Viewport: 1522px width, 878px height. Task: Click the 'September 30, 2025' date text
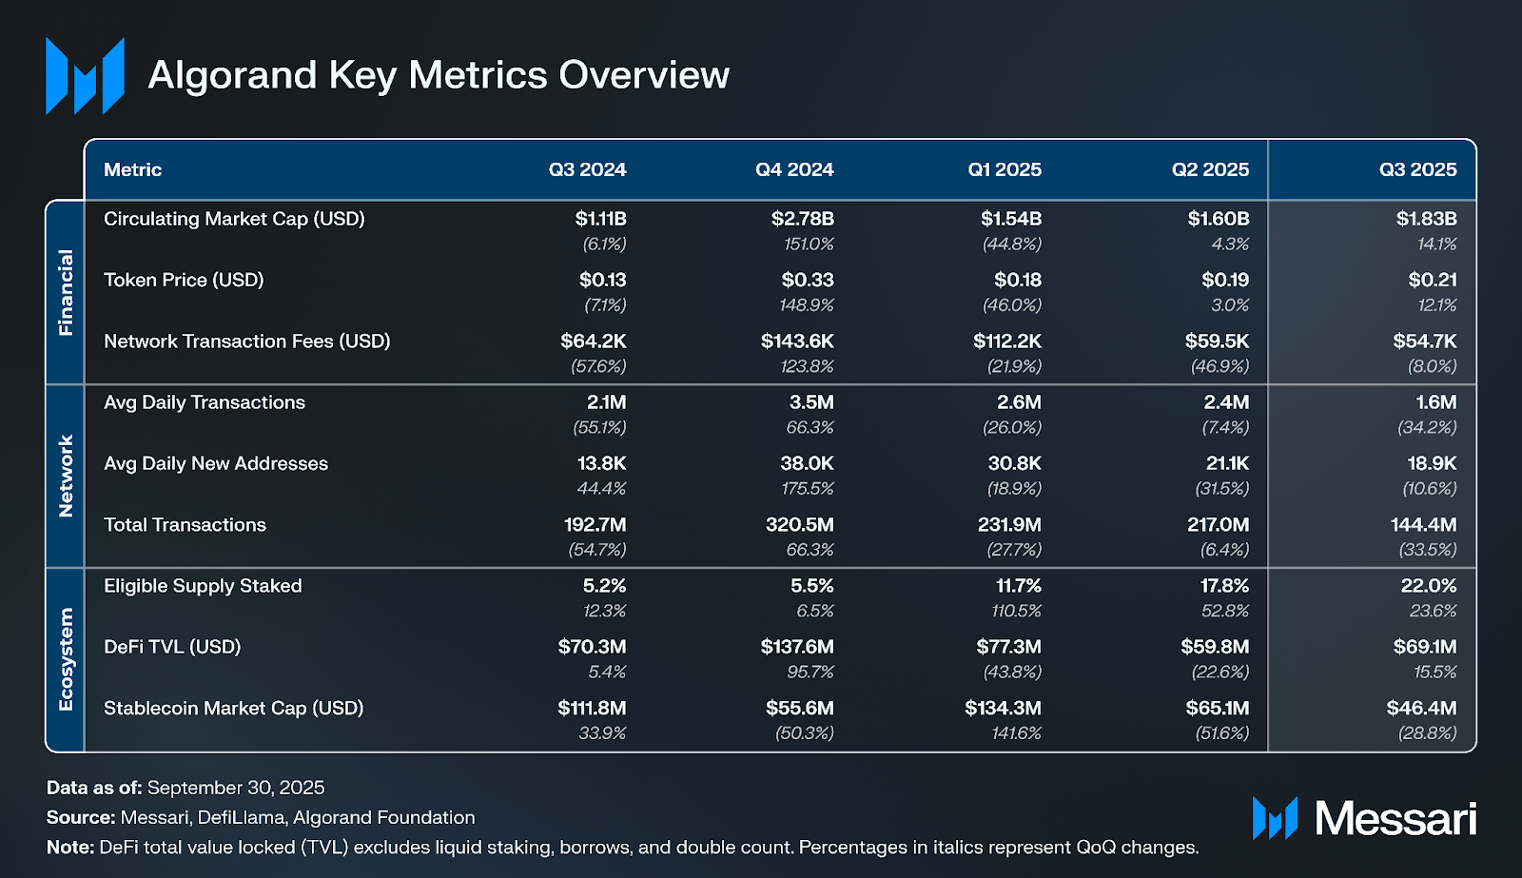(236, 788)
